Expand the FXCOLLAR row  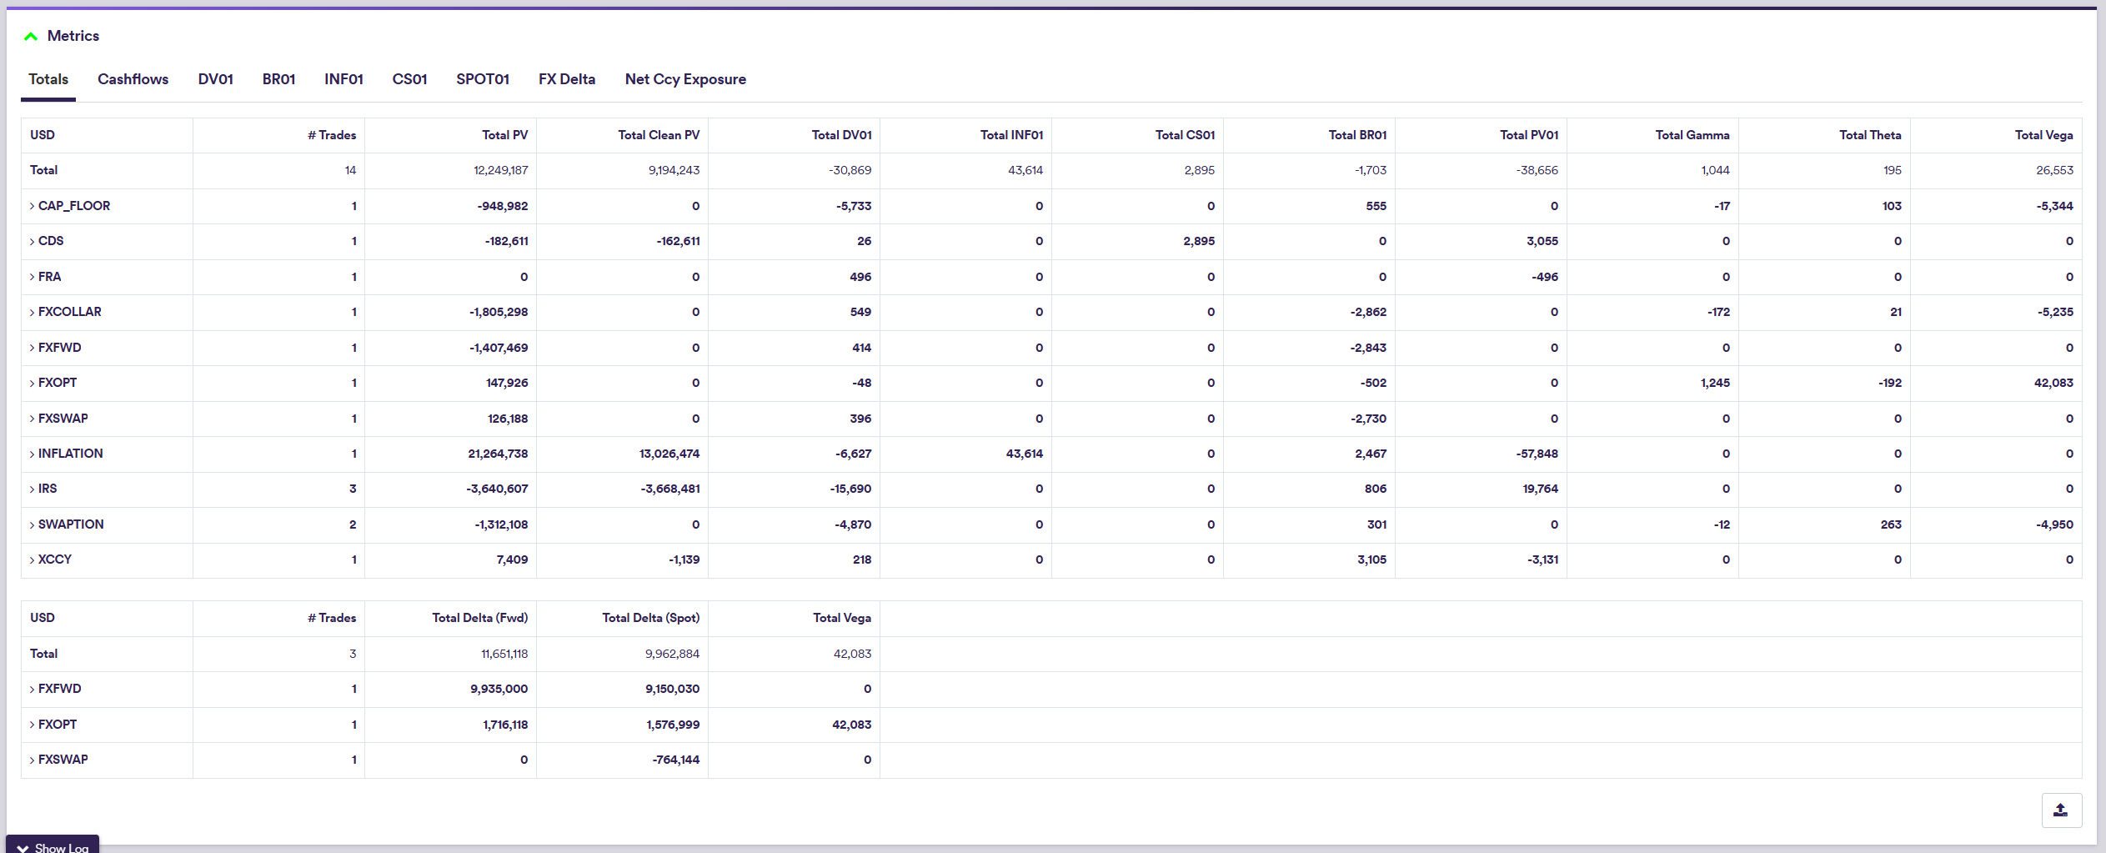click(33, 312)
